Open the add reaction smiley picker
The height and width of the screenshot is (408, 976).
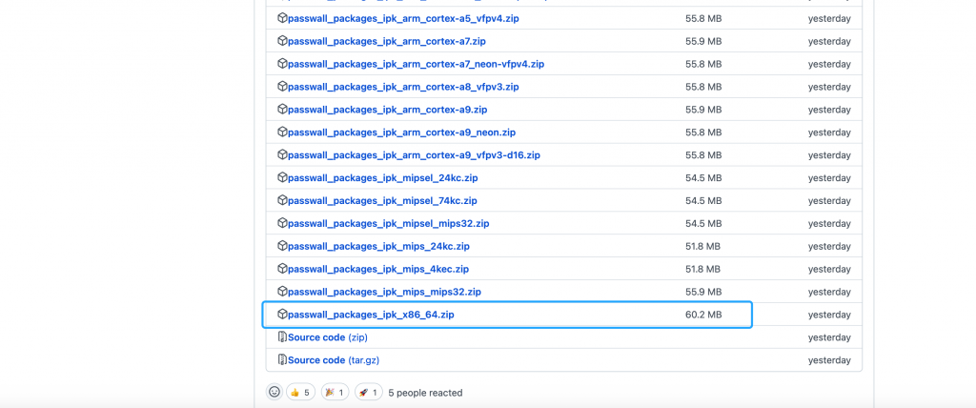(x=274, y=393)
